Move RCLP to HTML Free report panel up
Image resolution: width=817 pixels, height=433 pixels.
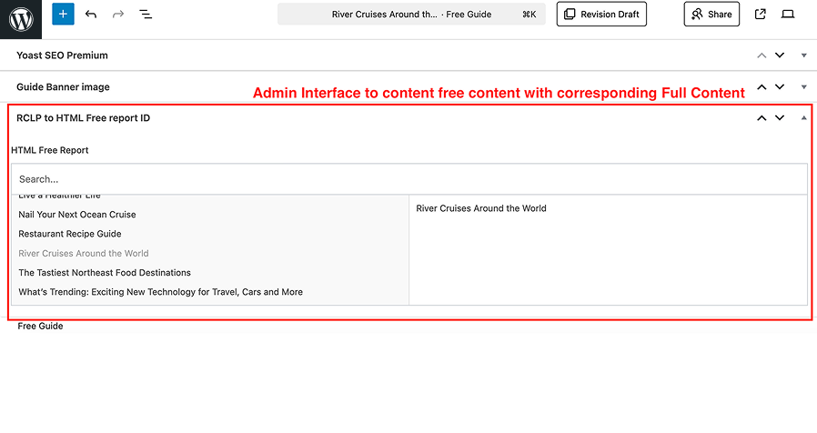pos(762,118)
